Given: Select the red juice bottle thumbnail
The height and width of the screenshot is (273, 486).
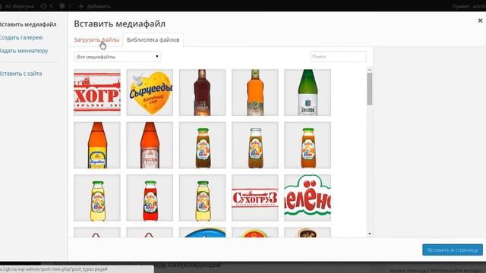Looking at the screenshot, I should tap(150, 198).
